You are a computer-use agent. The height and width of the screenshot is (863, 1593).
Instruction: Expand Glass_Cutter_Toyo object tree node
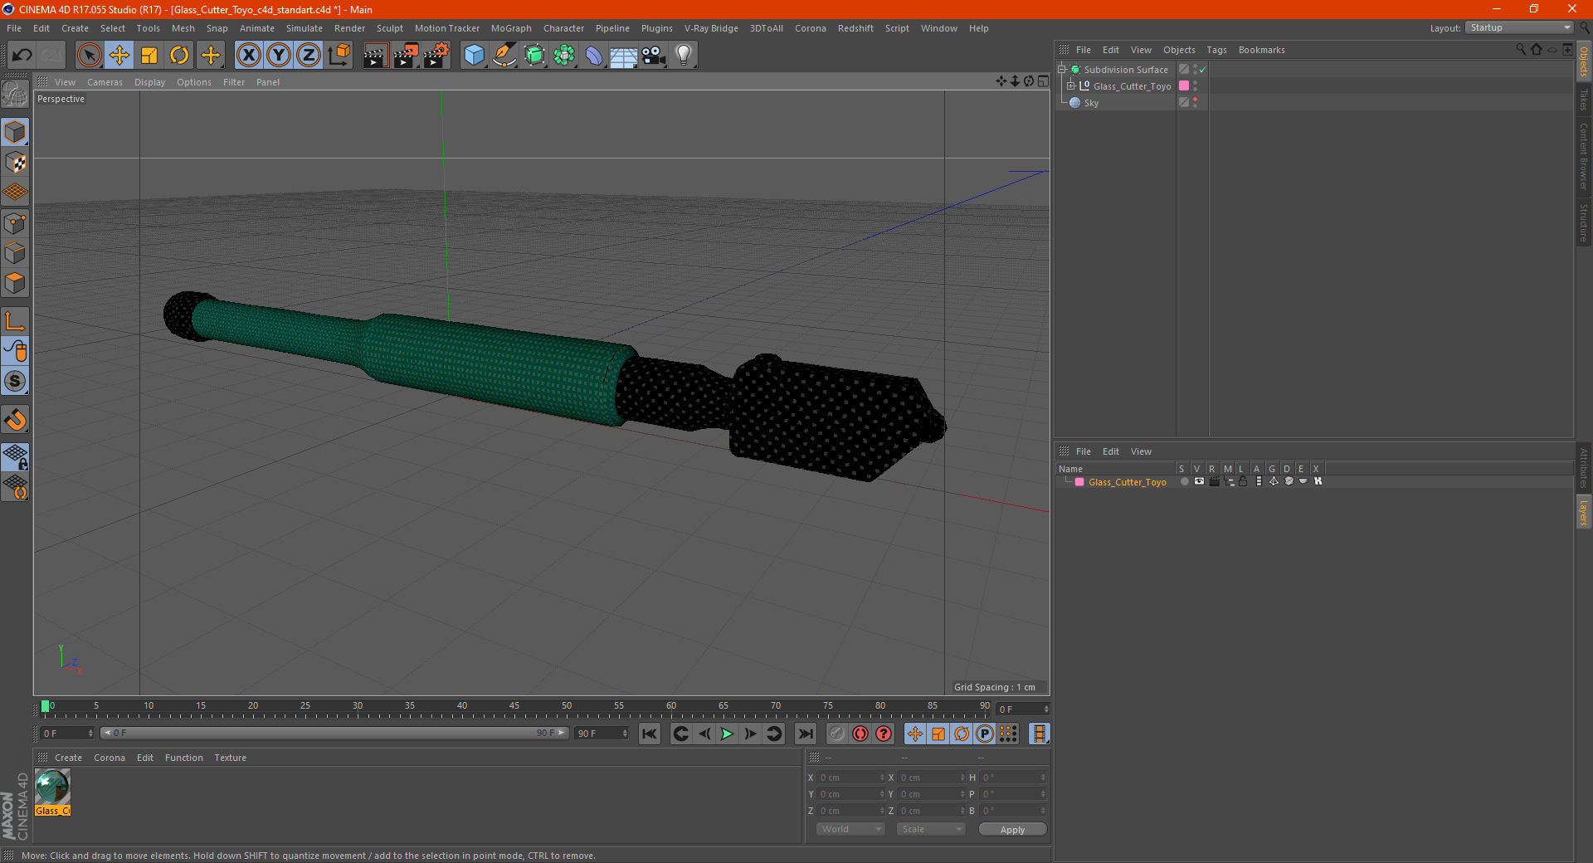[1070, 85]
